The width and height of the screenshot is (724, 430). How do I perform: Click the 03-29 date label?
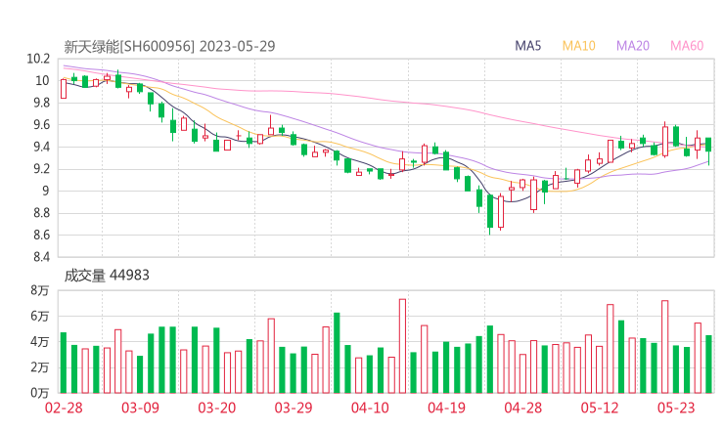click(x=294, y=408)
